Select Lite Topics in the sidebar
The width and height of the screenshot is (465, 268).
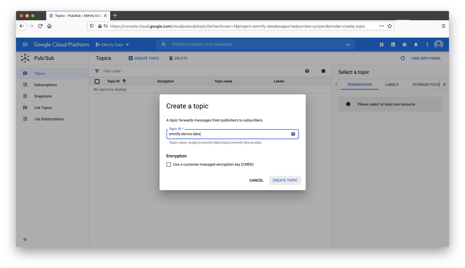(53, 107)
